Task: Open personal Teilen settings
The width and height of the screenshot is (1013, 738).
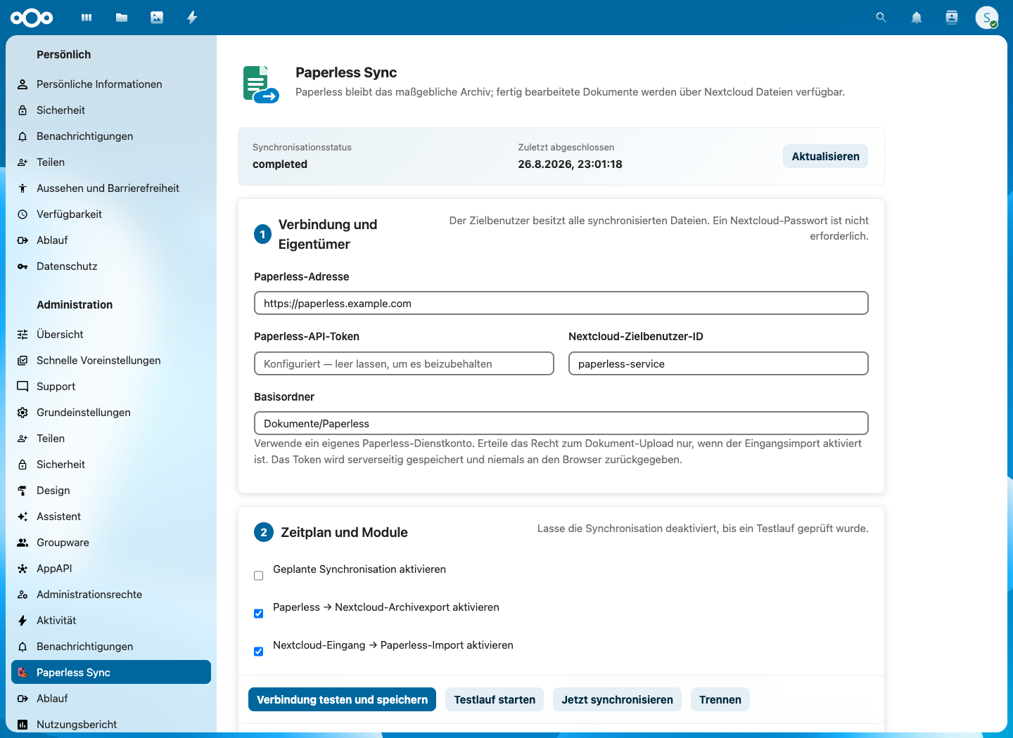Action: (x=111, y=162)
